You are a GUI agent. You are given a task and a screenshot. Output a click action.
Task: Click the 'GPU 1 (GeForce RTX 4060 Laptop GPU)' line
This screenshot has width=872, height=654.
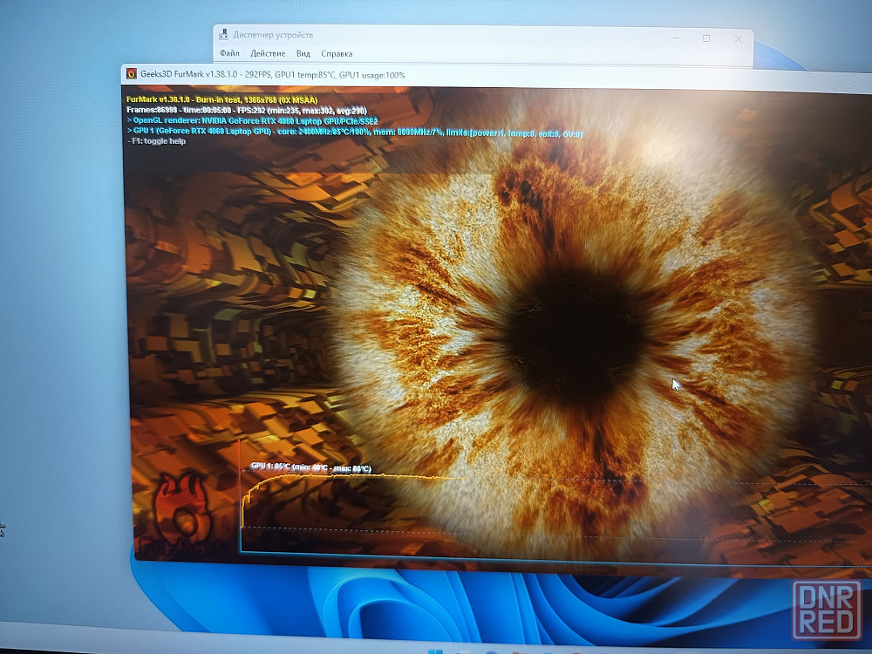354,133
